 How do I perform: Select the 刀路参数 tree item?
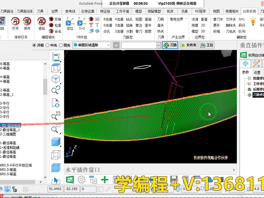click(x=258, y=95)
